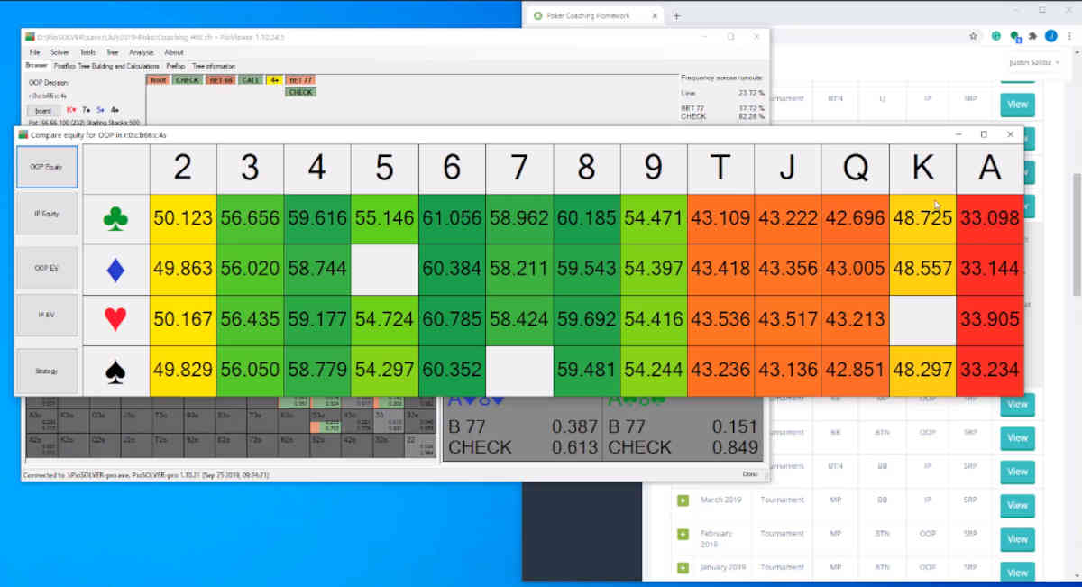Select the hearts suit row icon

[x=116, y=318]
